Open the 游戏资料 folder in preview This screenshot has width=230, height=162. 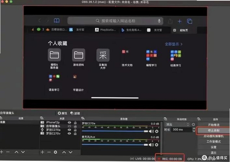(79, 57)
